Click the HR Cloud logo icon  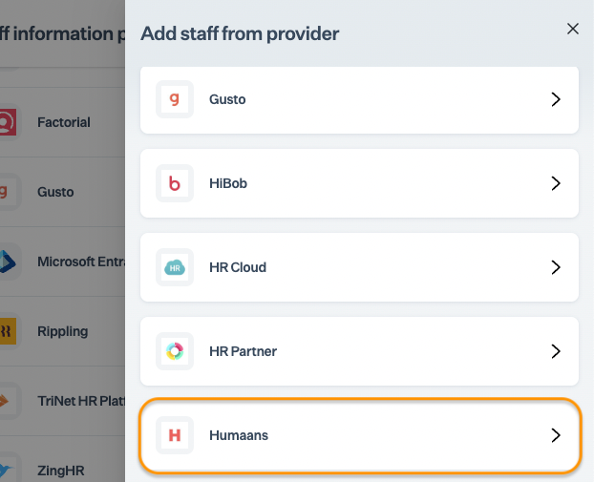175,267
